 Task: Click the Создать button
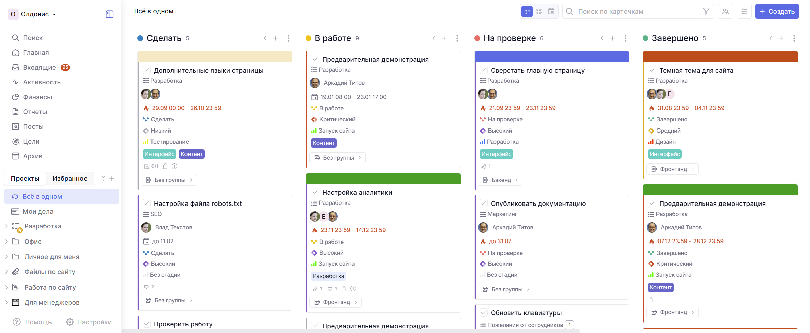(777, 11)
